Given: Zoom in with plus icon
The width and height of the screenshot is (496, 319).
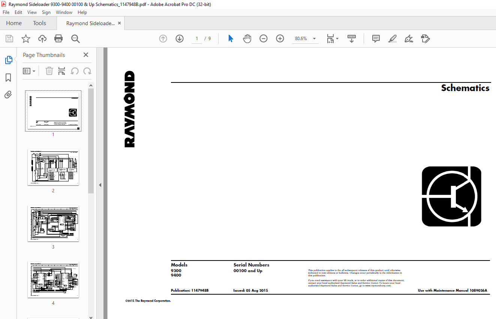Looking at the screenshot, I should coord(280,39).
